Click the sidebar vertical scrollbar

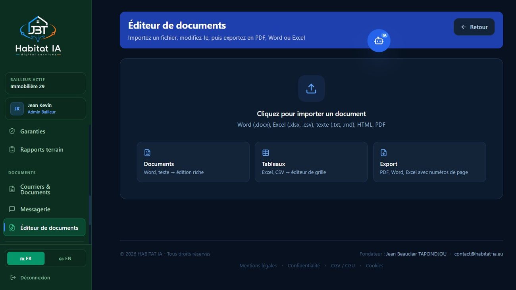click(90, 210)
